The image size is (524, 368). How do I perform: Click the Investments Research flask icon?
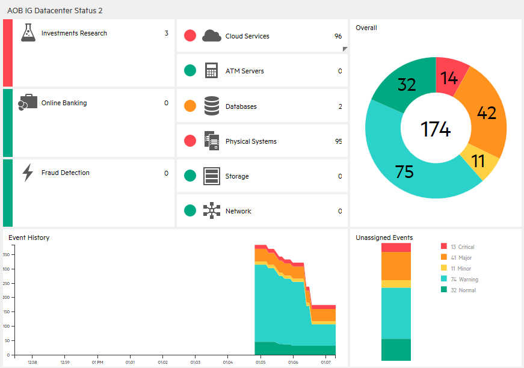click(x=28, y=32)
